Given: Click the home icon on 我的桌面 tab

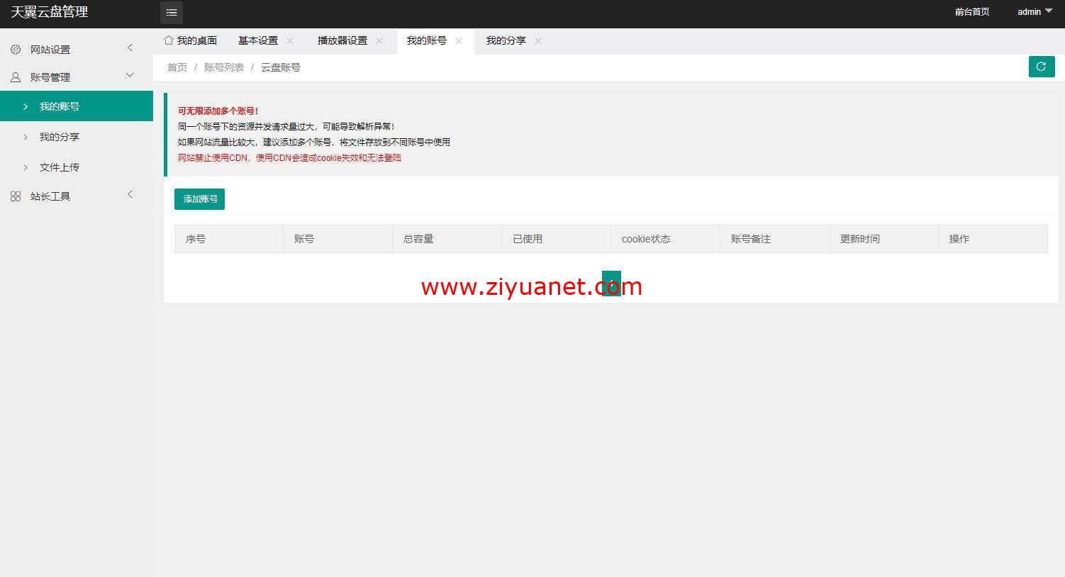Looking at the screenshot, I should tap(169, 40).
